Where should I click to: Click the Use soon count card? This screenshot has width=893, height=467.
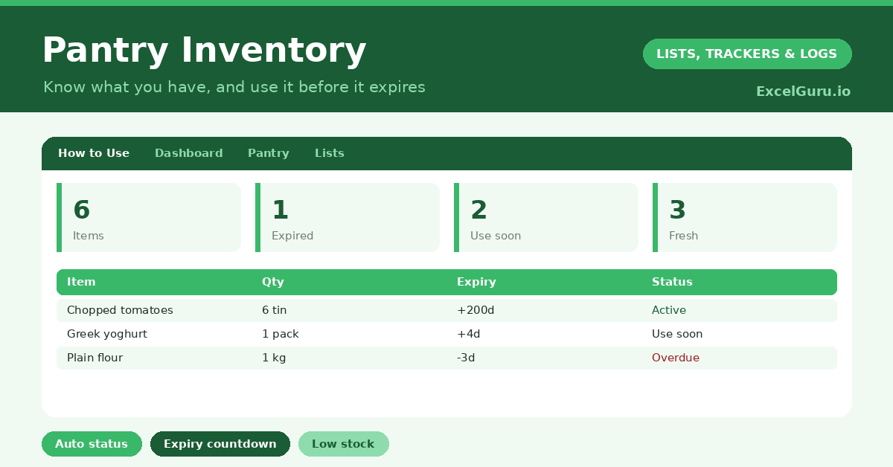546,217
